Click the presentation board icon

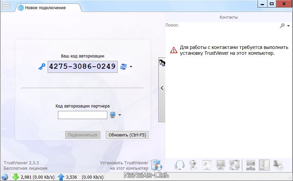click(207, 165)
